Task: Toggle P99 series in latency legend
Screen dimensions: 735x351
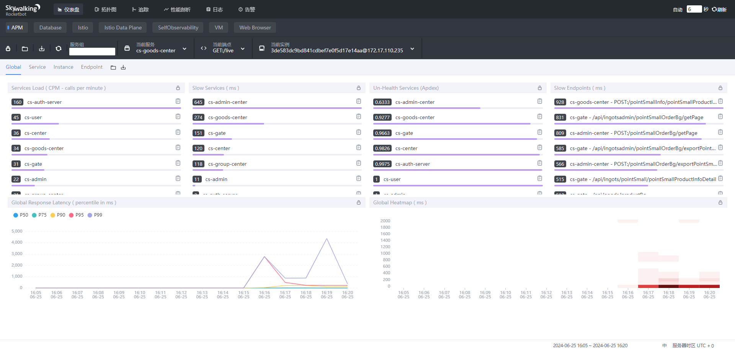Action: [x=95, y=215]
